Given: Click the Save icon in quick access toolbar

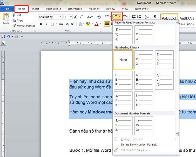Looking at the screenshot, I should point(3,37).
